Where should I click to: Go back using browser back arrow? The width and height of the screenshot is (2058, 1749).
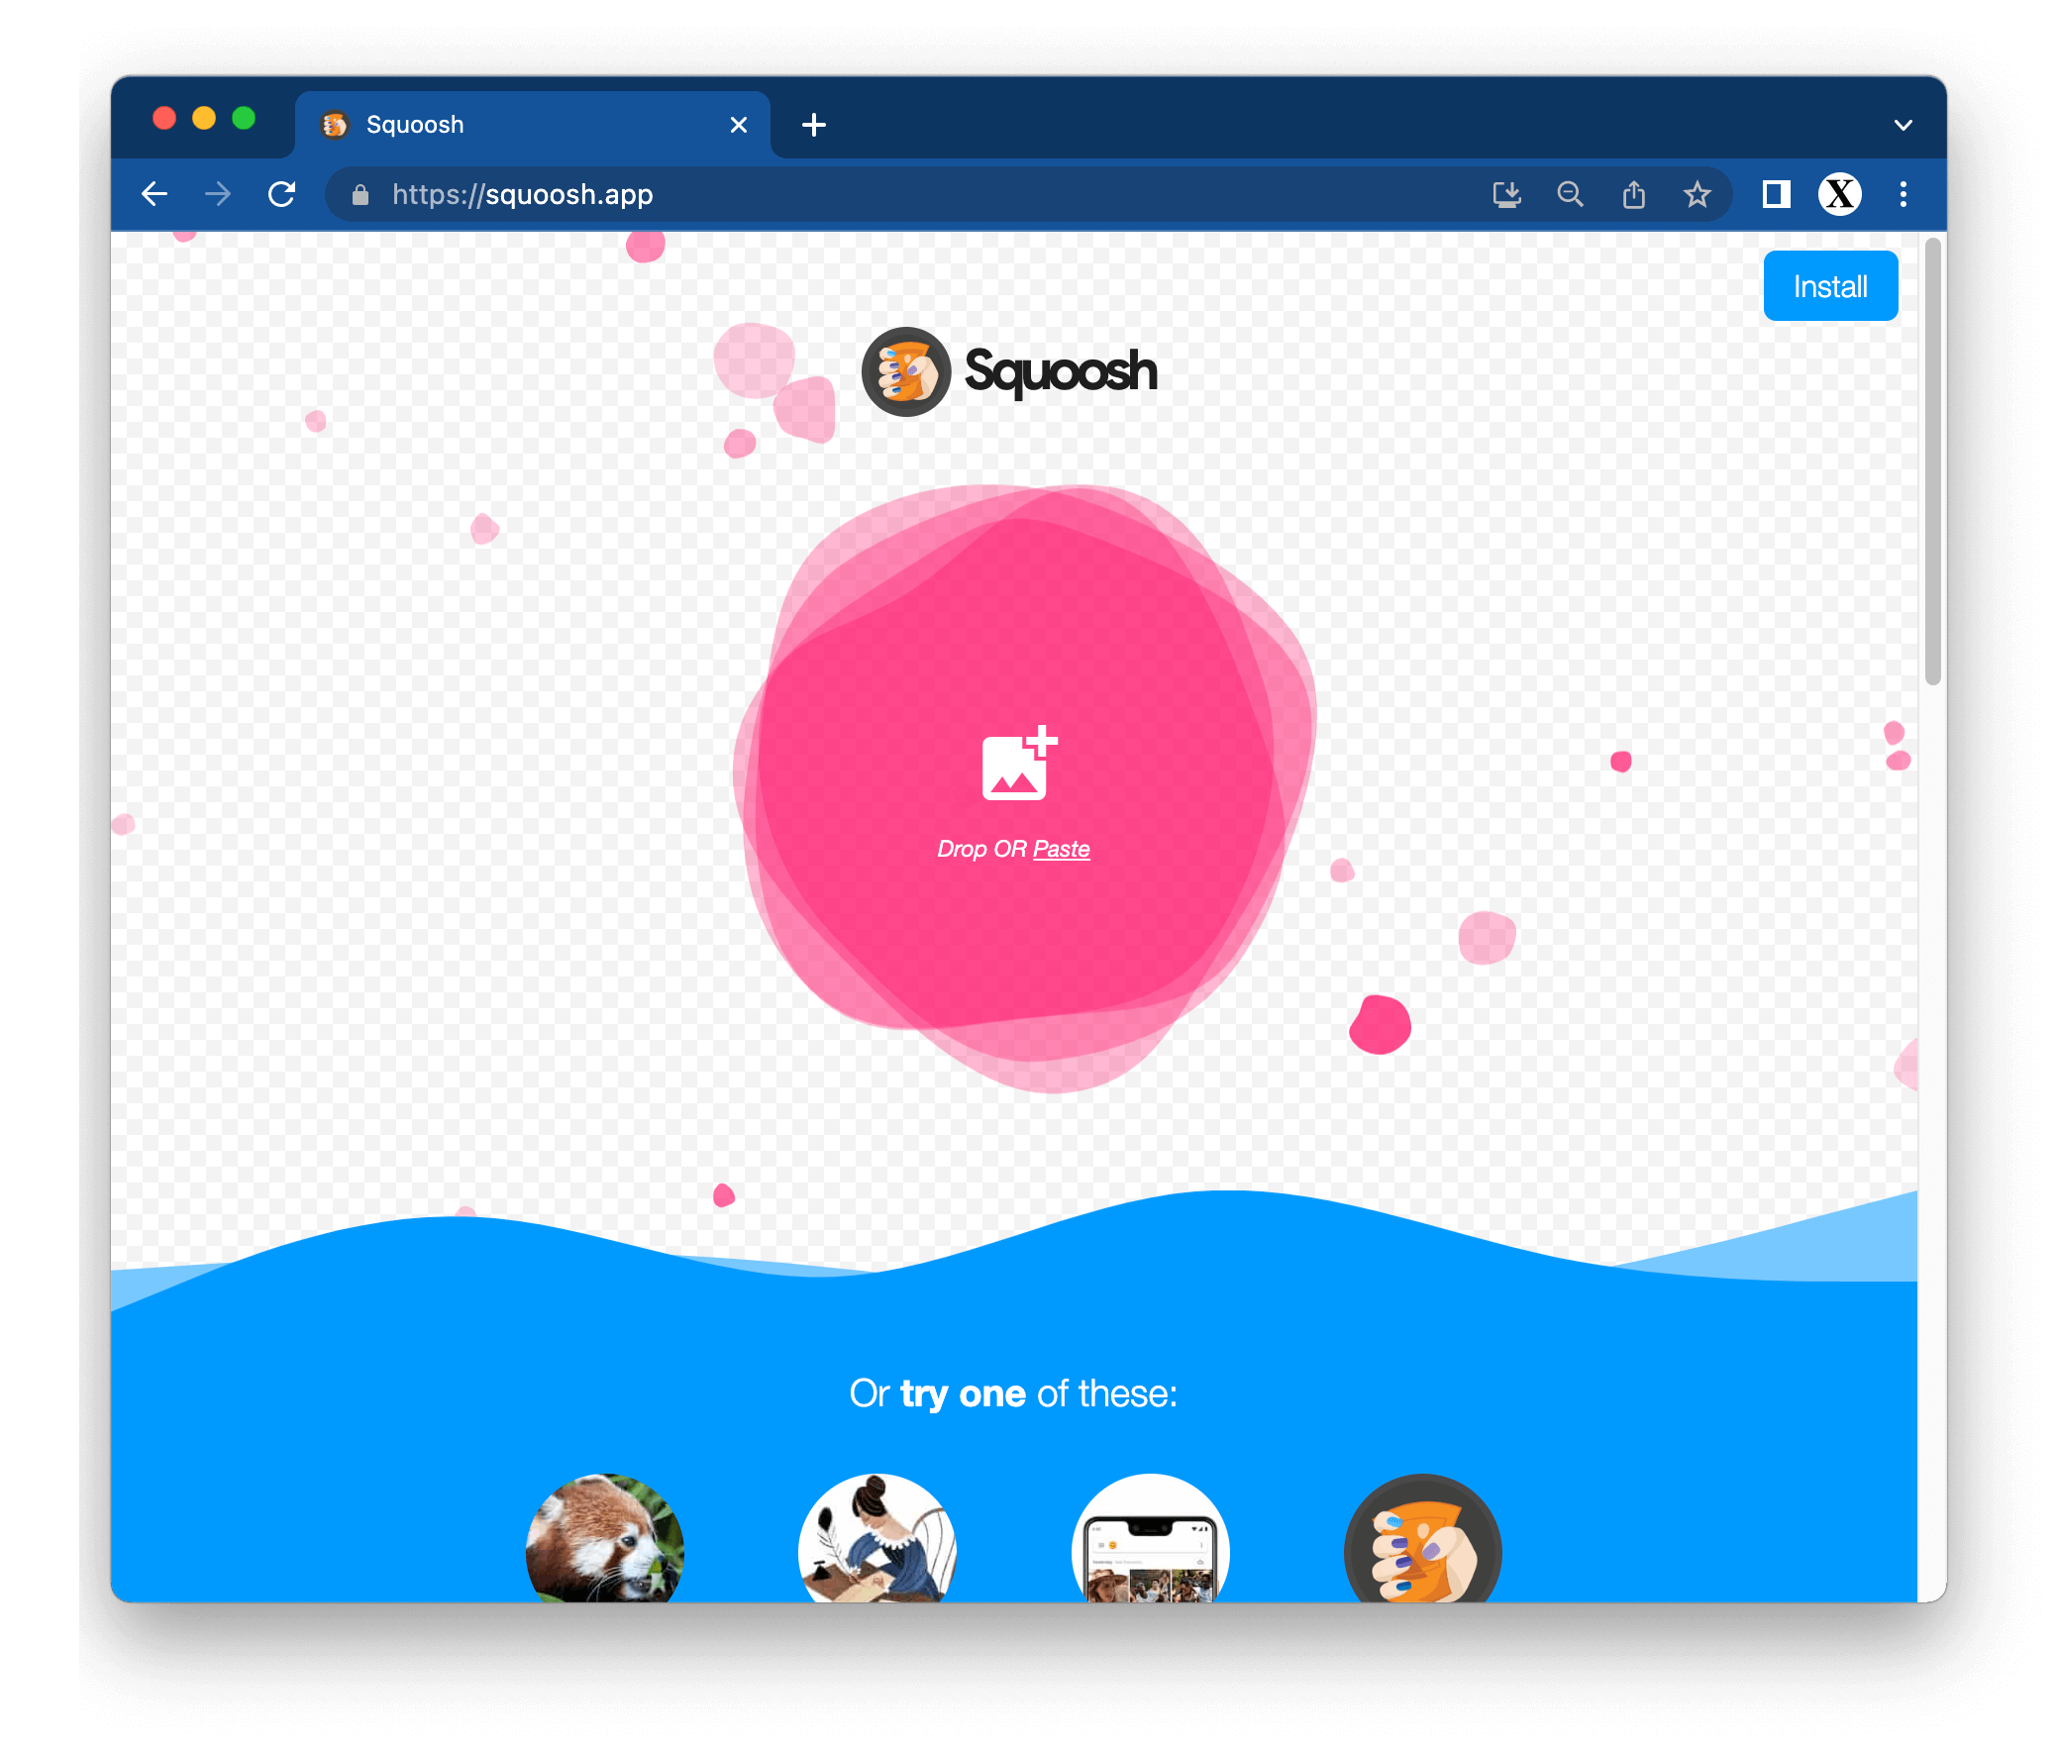(154, 194)
